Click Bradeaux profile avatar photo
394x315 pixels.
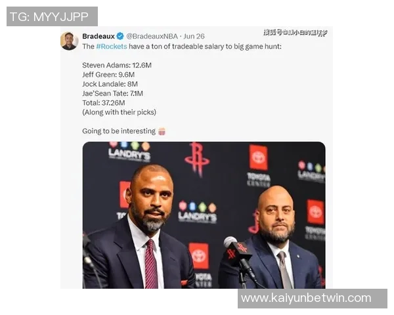[x=69, y=41]
